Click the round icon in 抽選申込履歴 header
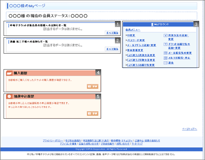This screenshot has width=205, height=160. (9, 96)
